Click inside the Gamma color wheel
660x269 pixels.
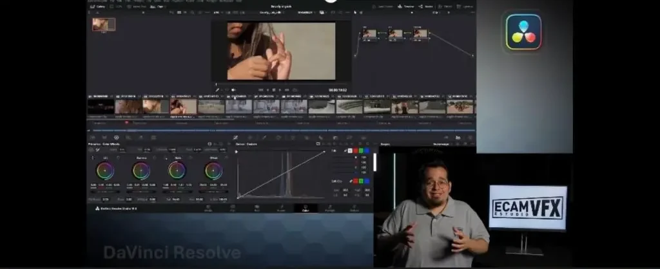(x=141, y=171)
